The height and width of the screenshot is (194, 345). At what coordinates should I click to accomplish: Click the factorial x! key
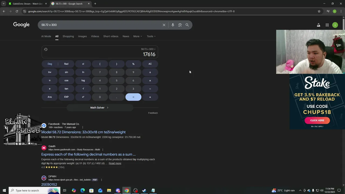[x=83, y=64]
